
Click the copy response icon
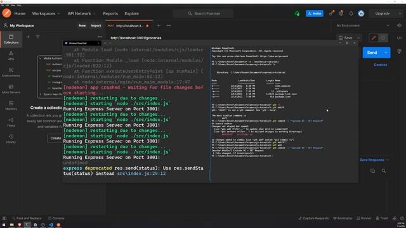pos(372,170)
